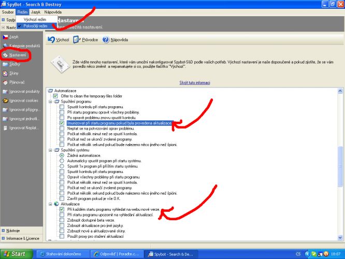Collapse the Nastavení sidebar section header
The height and width of the screenshot is (259, 345).
[x=3, y=27]
